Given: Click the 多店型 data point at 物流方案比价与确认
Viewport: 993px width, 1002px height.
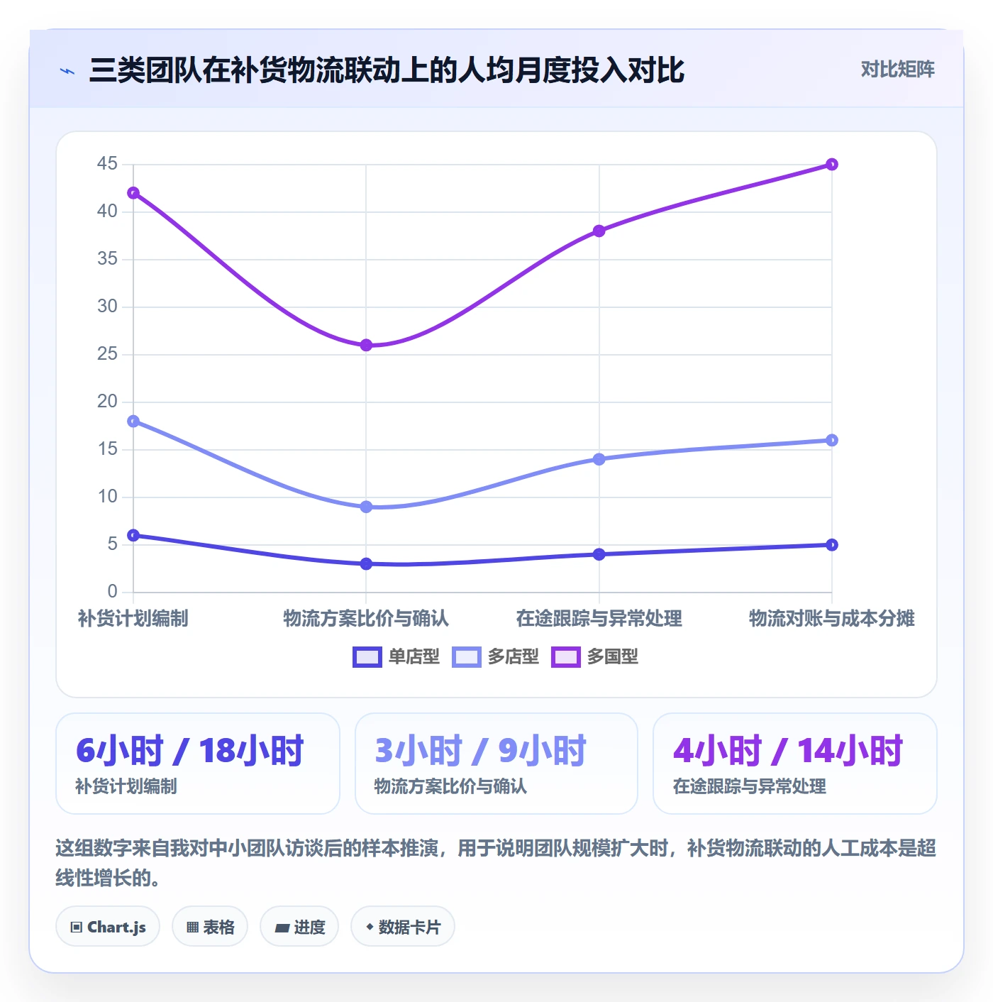Looking at the screenshot, I should [366, 507].
